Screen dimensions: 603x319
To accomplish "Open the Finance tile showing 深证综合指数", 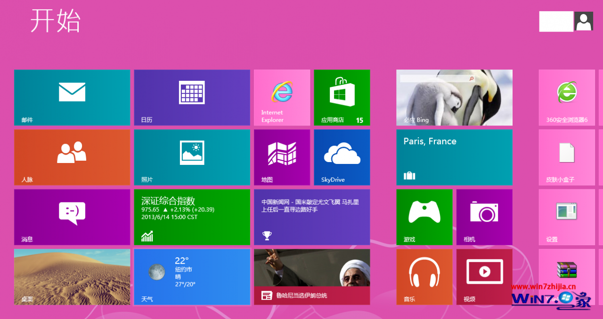I will point(192,217).
